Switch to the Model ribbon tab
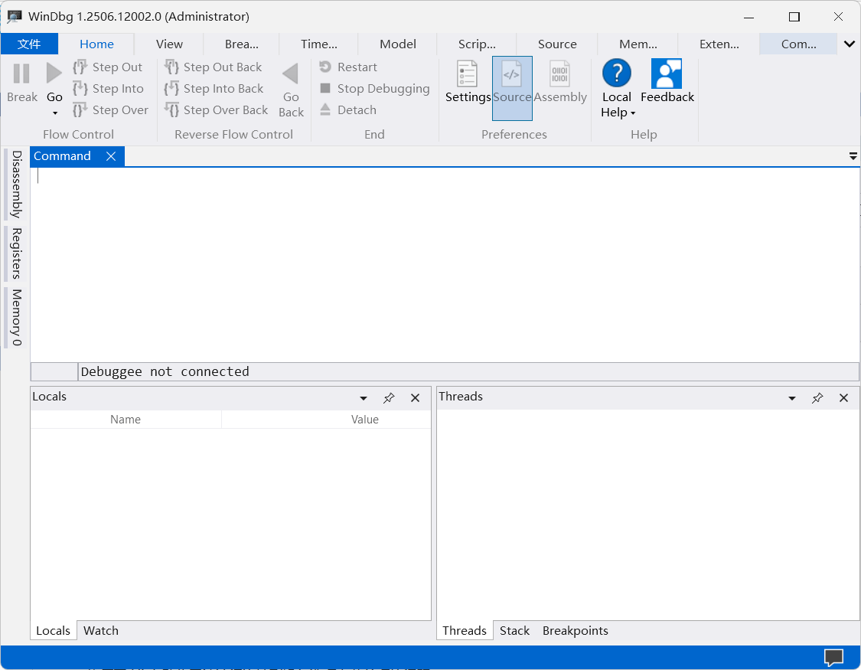 point(397,44)
